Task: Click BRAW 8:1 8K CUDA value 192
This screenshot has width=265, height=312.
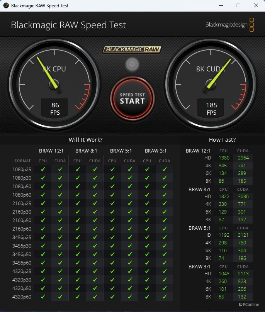Action: pos(242,220)
